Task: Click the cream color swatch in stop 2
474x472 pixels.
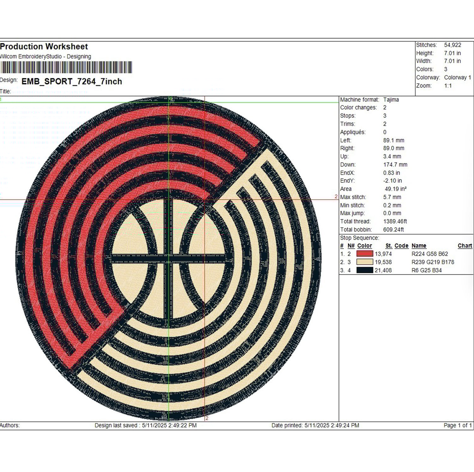Action: tap(365, 262)
